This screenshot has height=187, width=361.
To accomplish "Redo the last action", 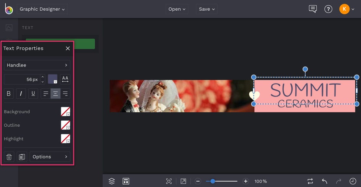I will pos(339,181).
